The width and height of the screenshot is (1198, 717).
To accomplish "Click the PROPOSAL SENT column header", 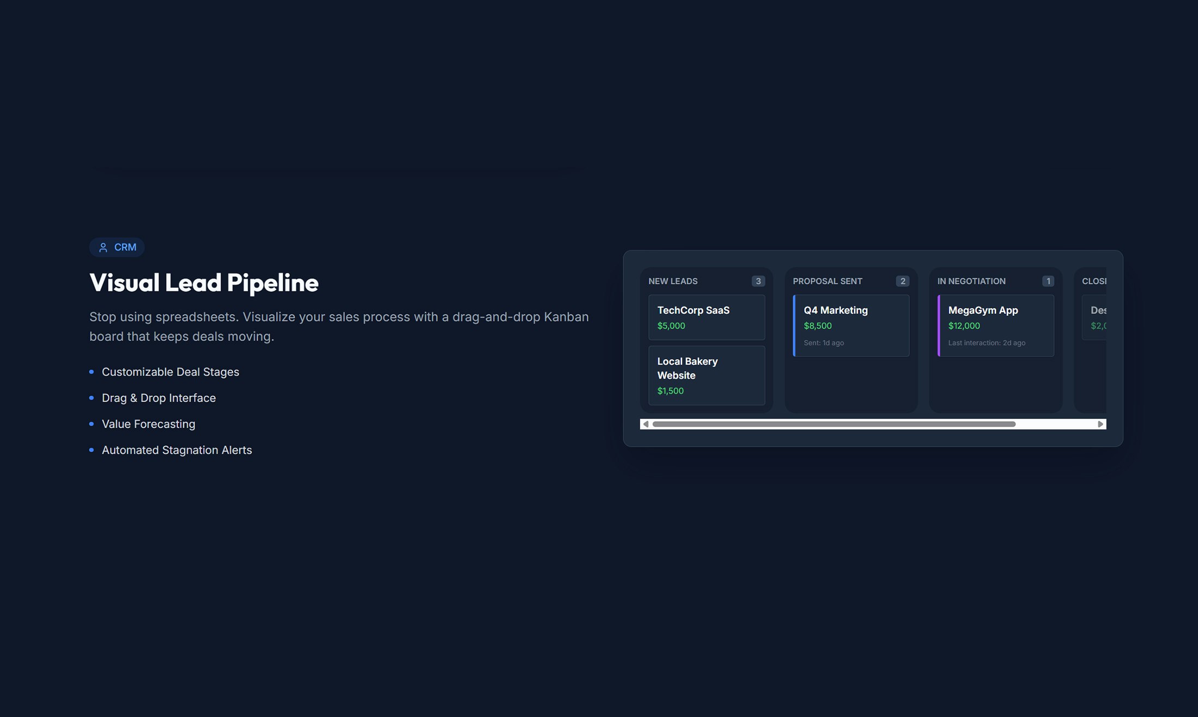I will coord(827,281).
